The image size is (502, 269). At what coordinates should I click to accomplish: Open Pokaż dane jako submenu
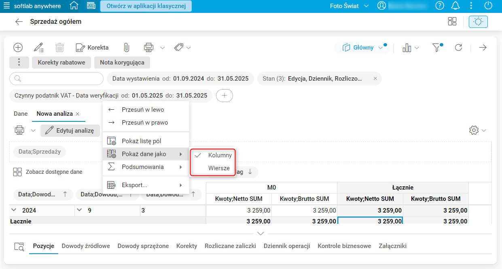coord(146,154)
